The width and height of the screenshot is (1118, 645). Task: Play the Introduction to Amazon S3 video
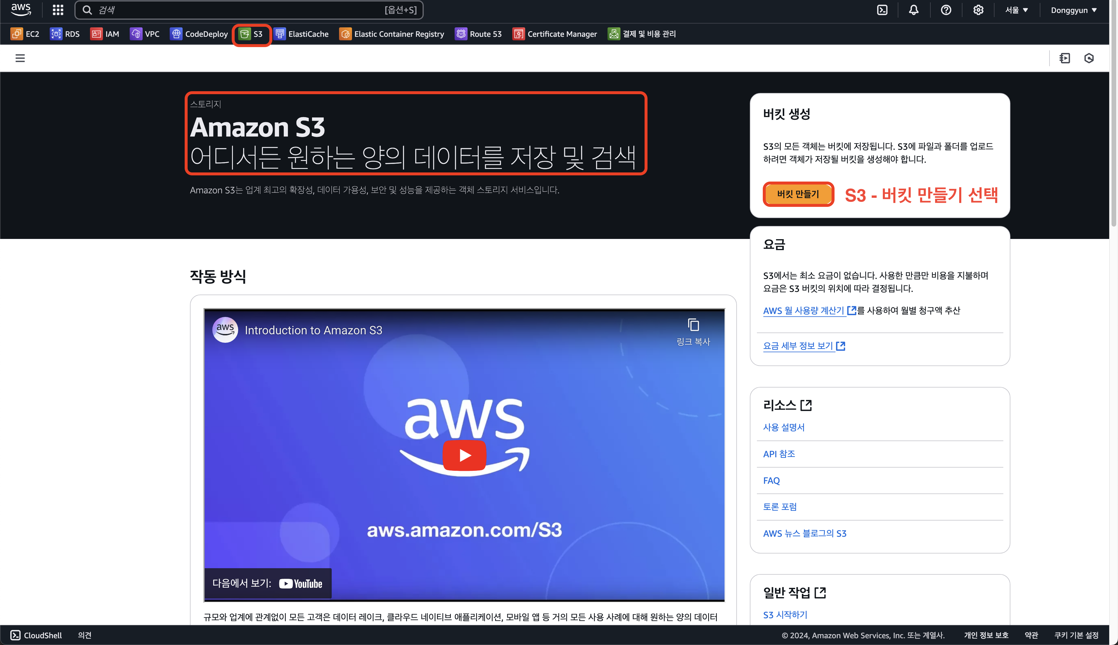[464, 455]
